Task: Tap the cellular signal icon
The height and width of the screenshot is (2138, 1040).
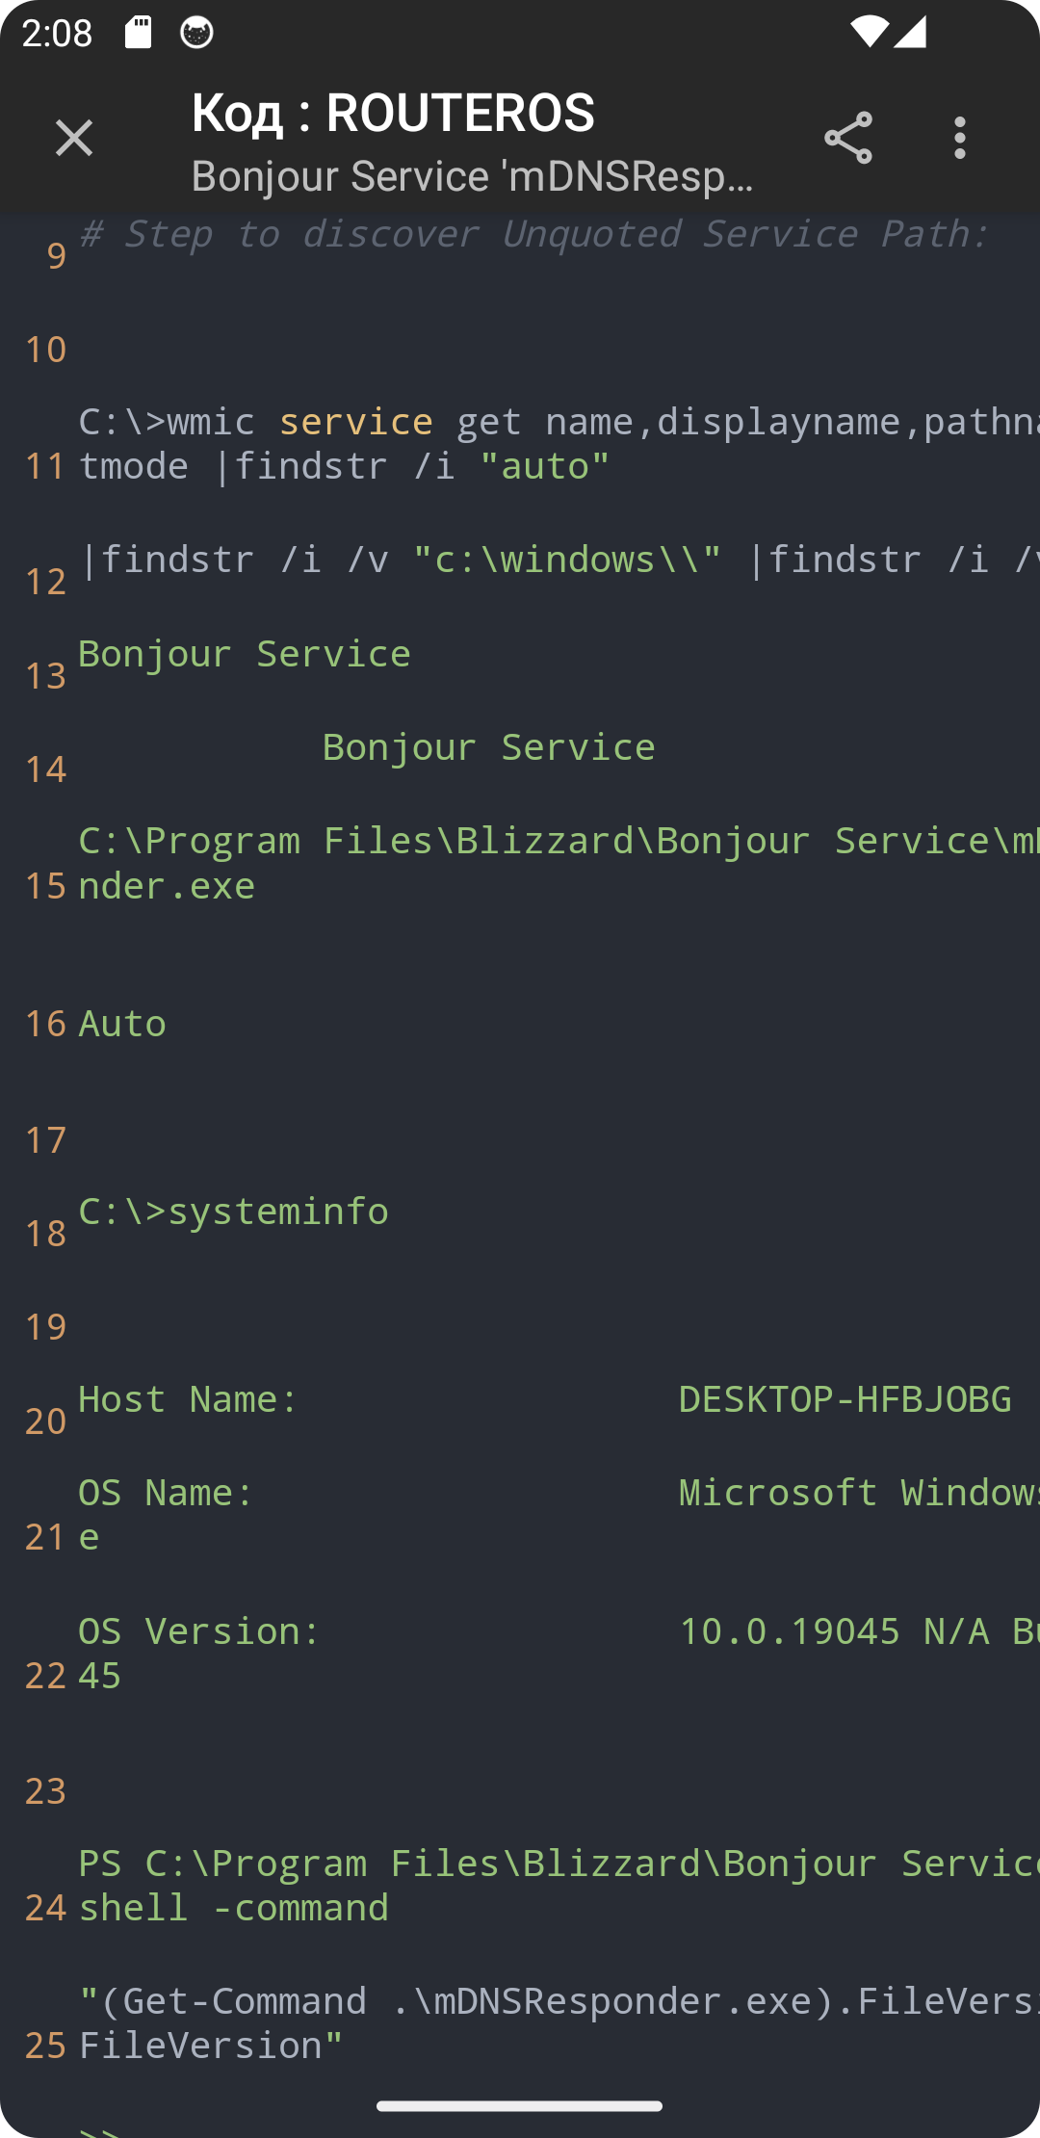Action: [x=910, y=33]
